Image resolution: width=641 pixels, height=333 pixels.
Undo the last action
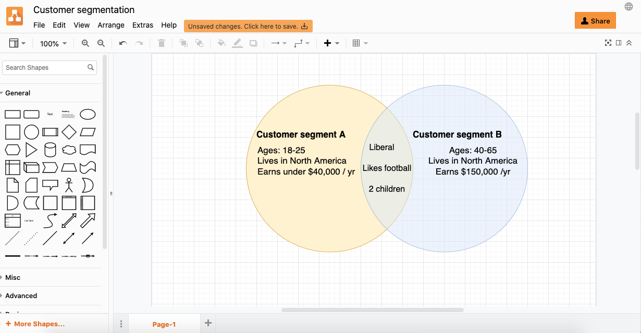(123, 43)
